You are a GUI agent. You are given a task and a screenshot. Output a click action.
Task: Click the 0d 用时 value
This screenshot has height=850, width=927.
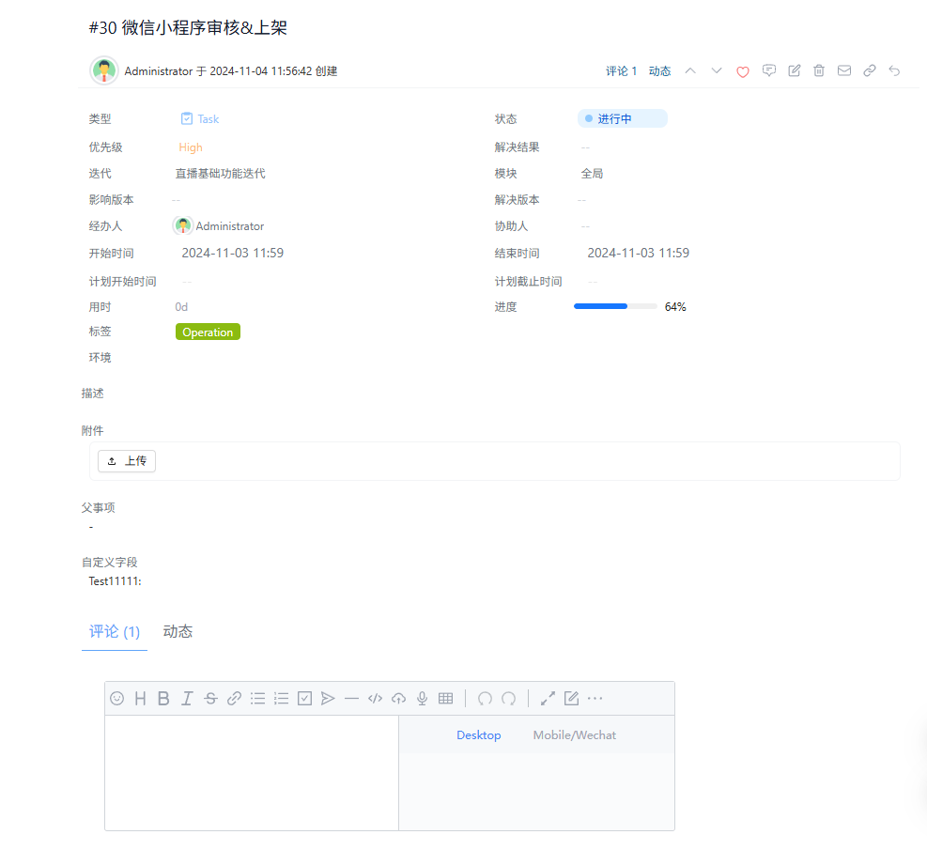point(181,307)
